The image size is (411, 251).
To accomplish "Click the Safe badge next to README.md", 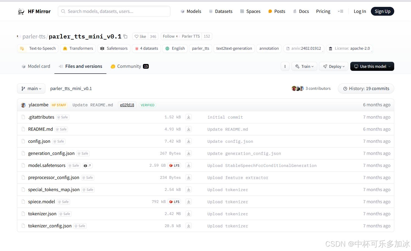I will (x=61, y=129).
